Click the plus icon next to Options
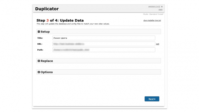The image size is (199, 112). coord(39,72)
